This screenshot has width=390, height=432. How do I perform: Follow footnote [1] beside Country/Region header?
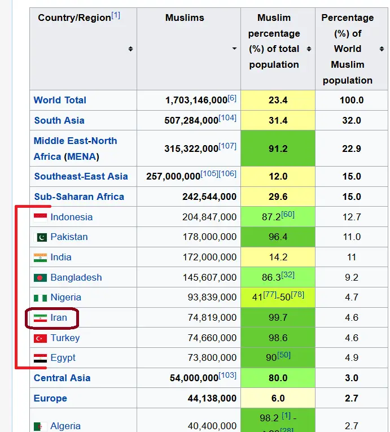(x=116, y=15)
